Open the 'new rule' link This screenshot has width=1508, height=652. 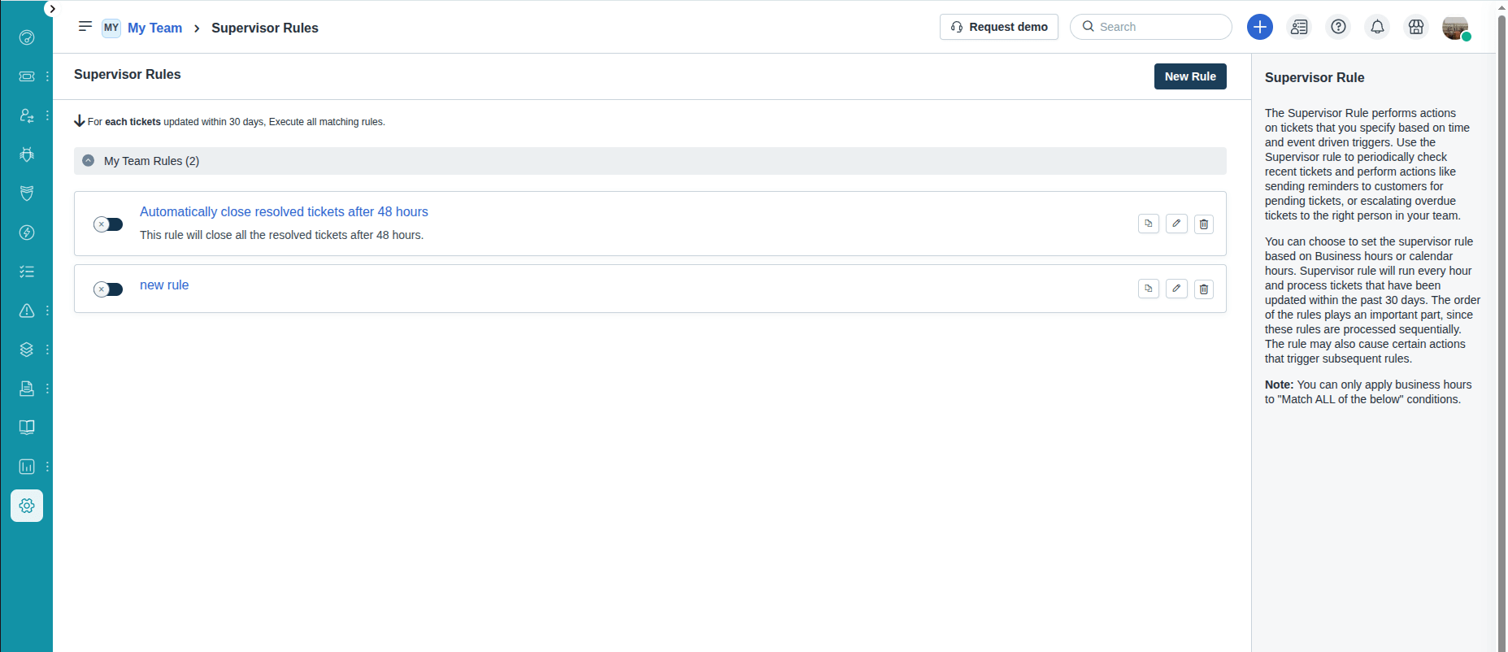click(x=164, y=285)
